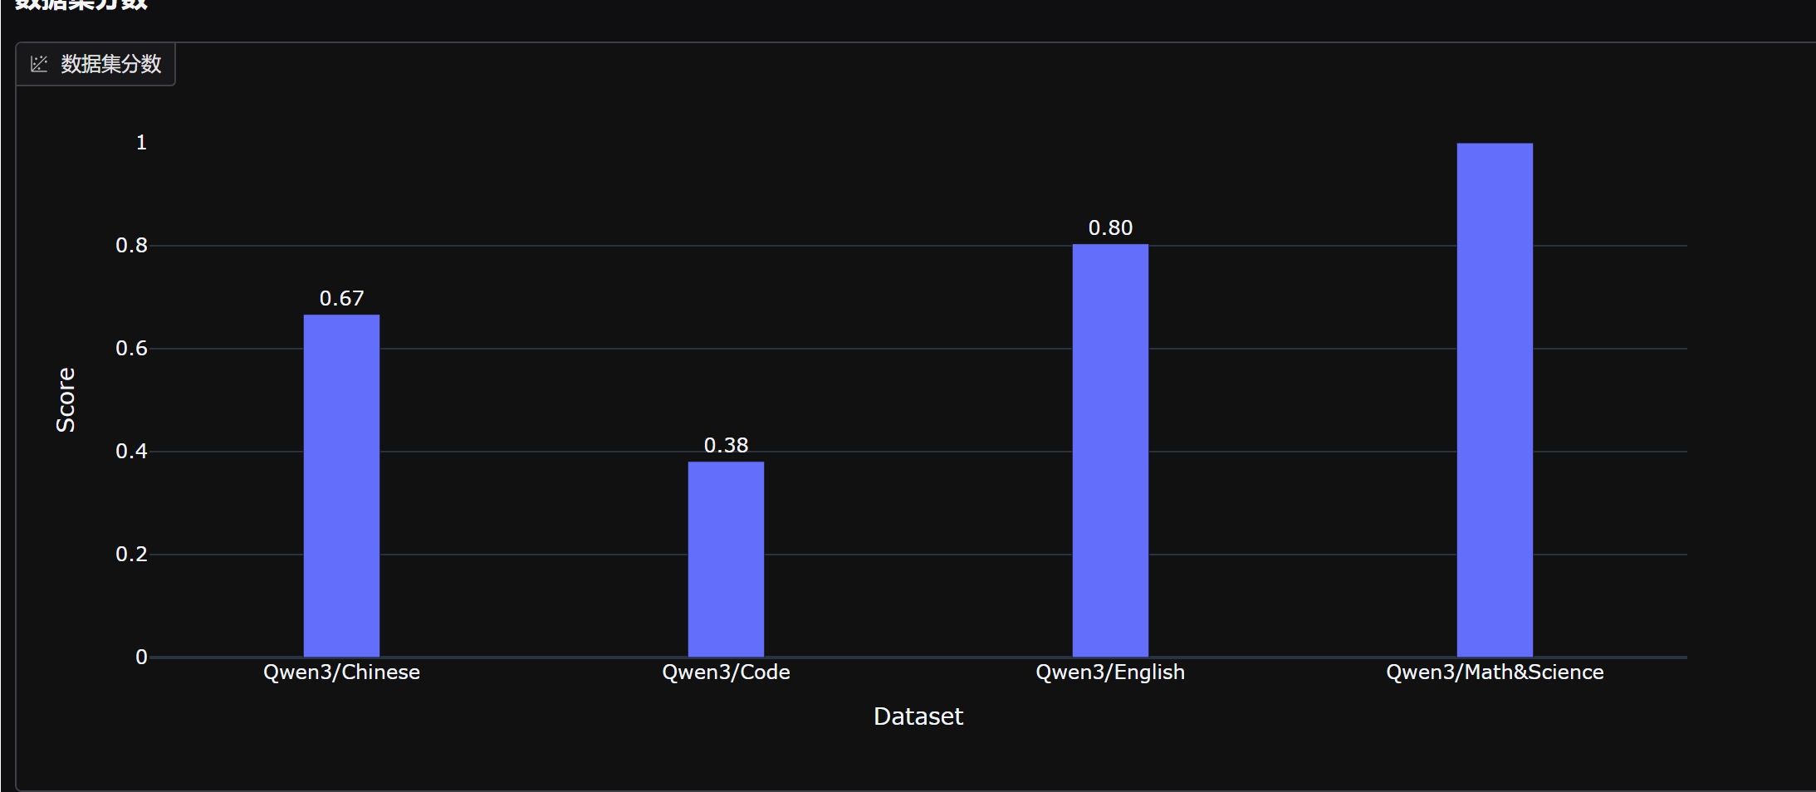Click the 0.4 tick on Score axis
This screenshot has height=792, width=1816.
pos(131,451)
